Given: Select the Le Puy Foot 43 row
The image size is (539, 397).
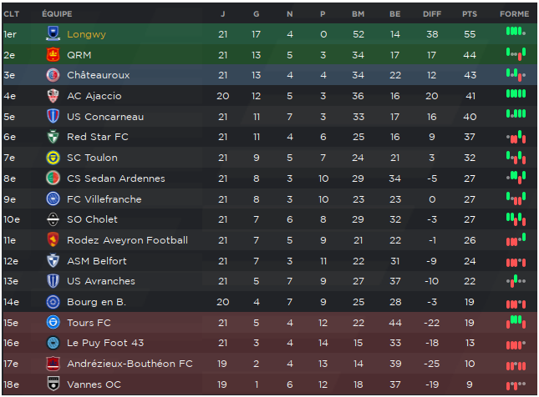Looking at the screenshot, I should click(269, 343).
